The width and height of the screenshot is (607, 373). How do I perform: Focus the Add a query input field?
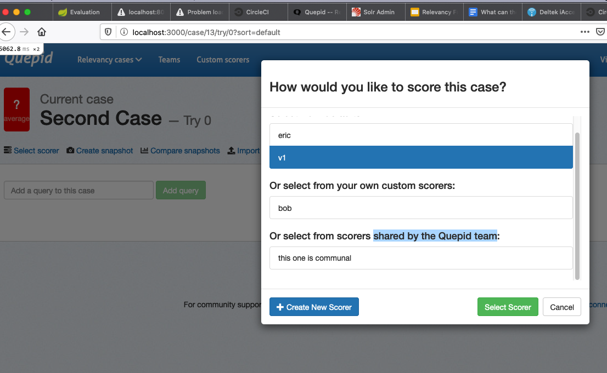coord(78,190)
